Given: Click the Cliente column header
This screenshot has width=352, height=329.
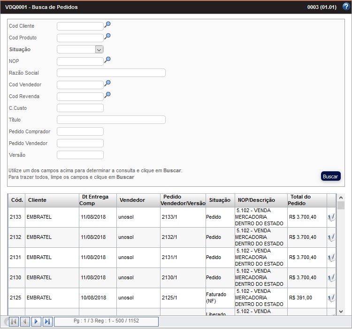Looking at the screenshot, I should click(x=38, y=200).
